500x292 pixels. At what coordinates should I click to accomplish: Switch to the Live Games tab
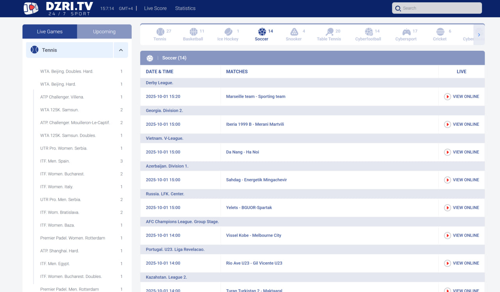[50, 32]
